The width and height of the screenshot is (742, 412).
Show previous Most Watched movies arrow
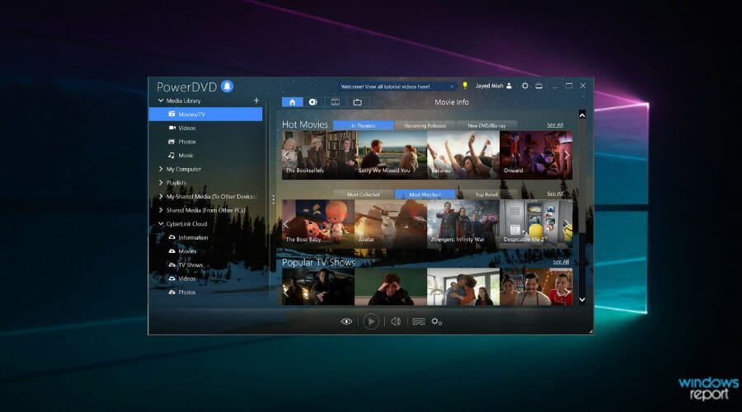(286, 224)
